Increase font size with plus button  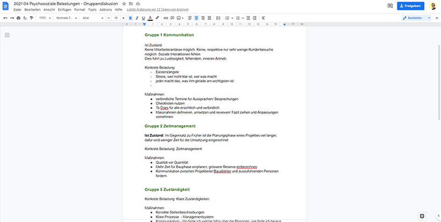[x=123, y=18]
